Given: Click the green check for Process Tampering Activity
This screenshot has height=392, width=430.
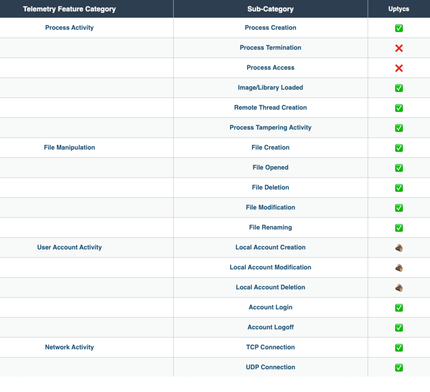Looking at the screenshot, I should tap(399, 128).
